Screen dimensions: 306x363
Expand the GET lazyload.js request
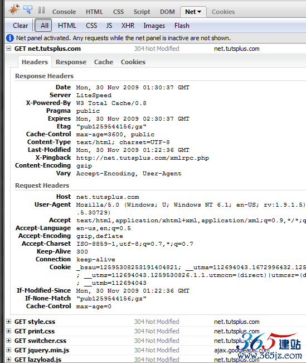point(8,359)
